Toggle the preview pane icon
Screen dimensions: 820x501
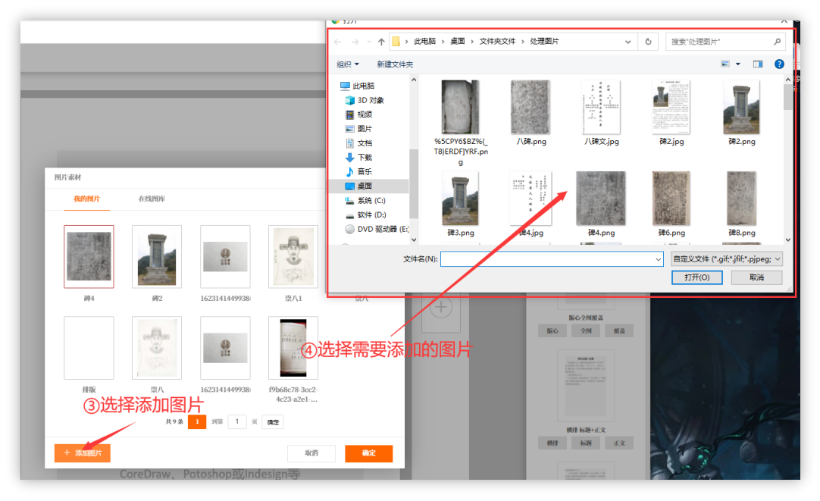point(758,64)
